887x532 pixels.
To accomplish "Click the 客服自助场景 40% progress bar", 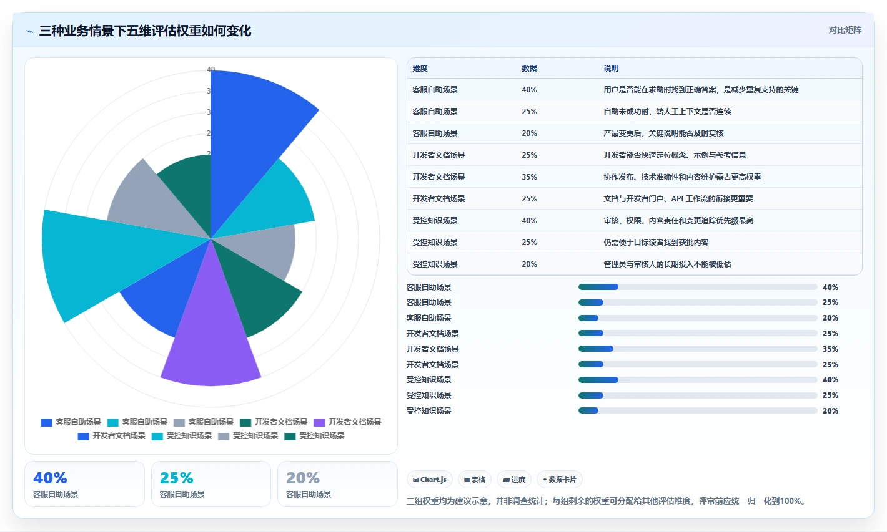I will (x=698, y=287).
